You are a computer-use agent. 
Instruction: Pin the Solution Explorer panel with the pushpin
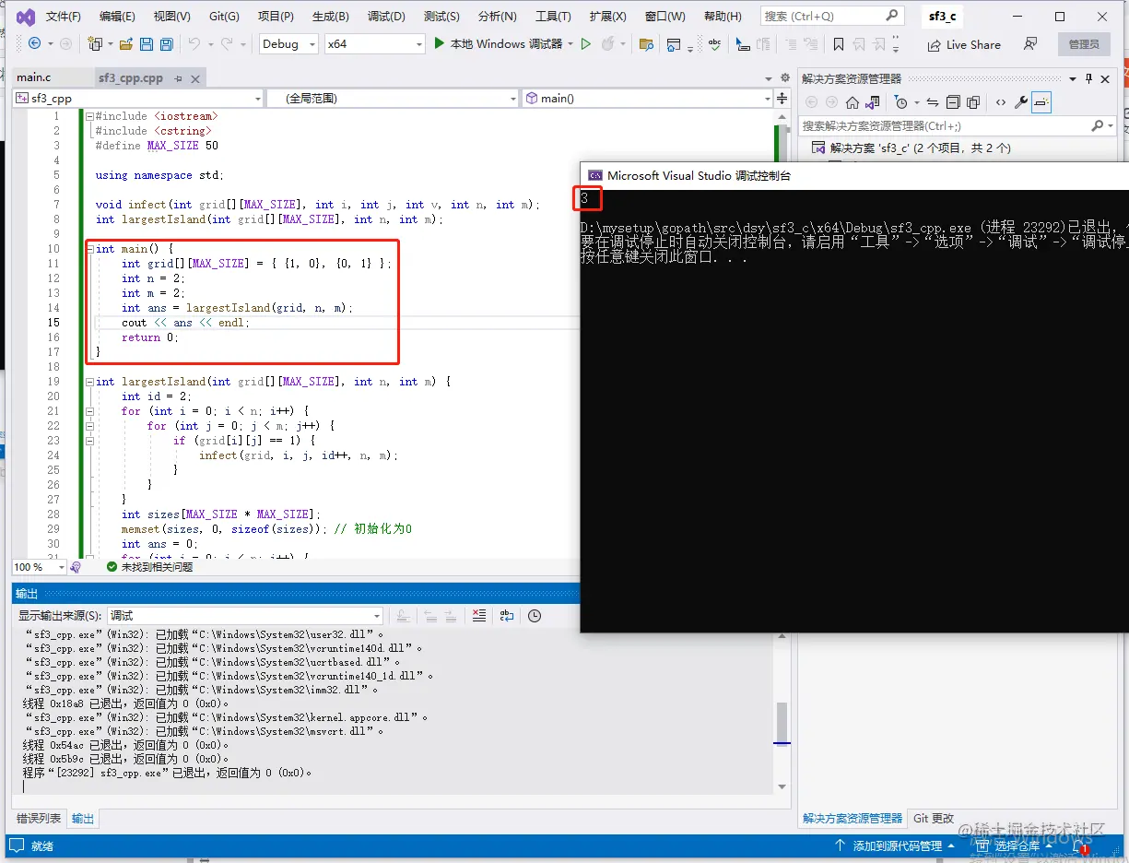tap(1088, 79)
